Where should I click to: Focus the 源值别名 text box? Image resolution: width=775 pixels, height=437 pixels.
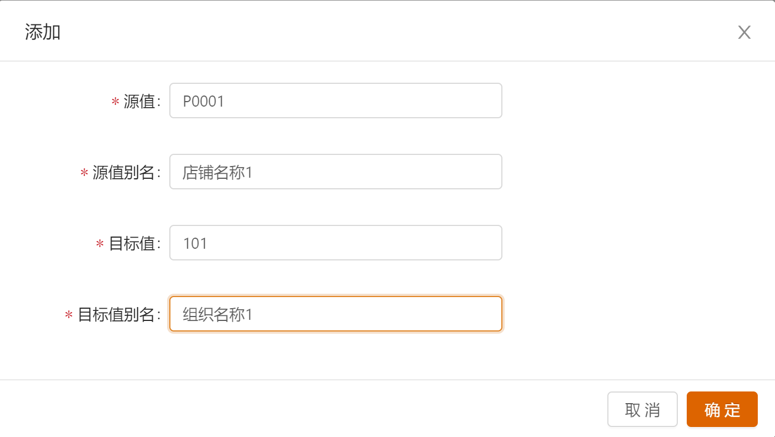click(x=335, y=172)
